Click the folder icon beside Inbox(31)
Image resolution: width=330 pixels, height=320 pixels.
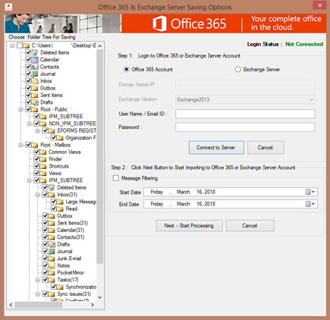[x=52, y=195]
